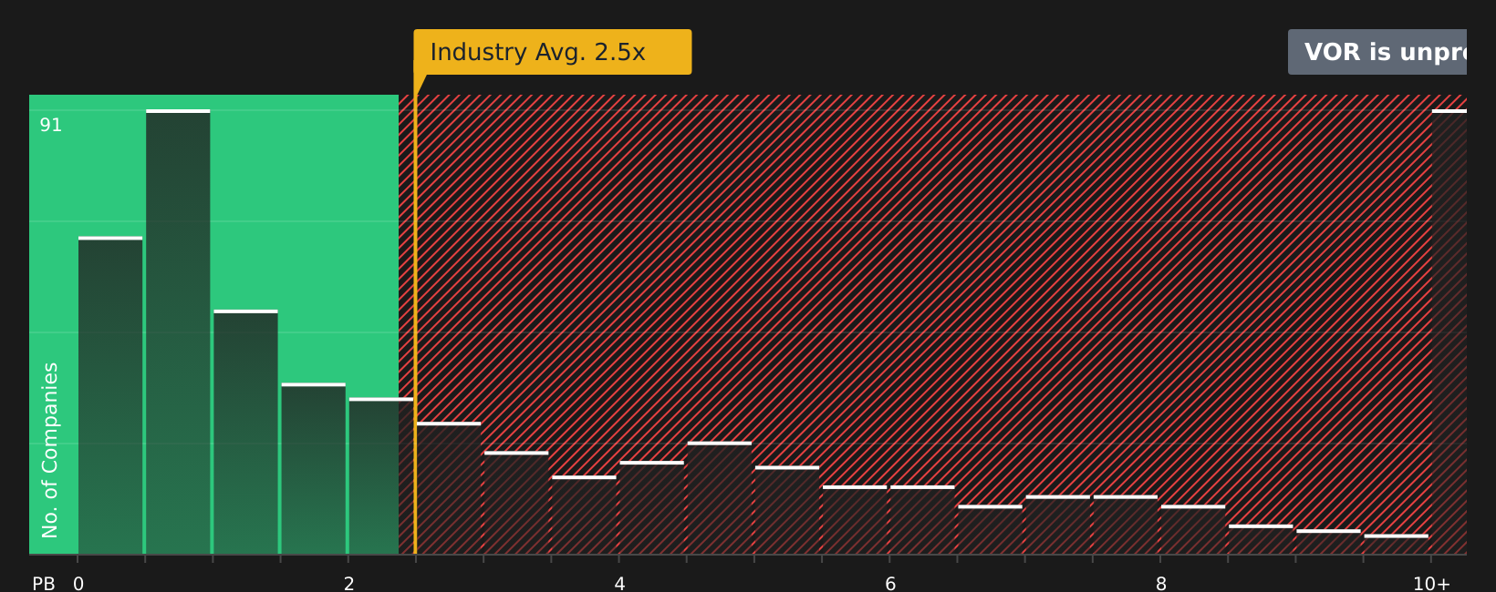1496x592 pixels.
Task: Select the 10+ PB bar
Action: [1449, 332]
